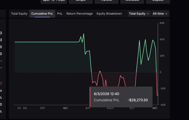
Task: Click the -$28,273.50 tooltip value
Action: pyautogui.click(x=138, y=100)
